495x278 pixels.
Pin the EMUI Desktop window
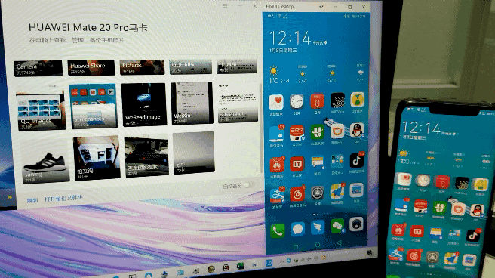point(321,6)
